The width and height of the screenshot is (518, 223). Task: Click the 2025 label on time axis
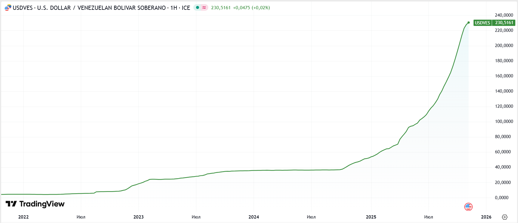(x=371, y=217)
